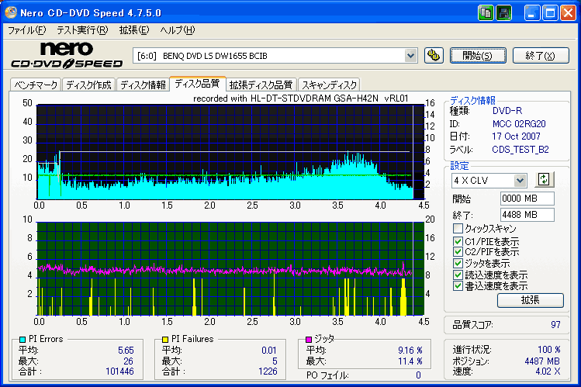581x387 pixels.
Task: Click the PO フェイル value 0
Action: point(418,375)
